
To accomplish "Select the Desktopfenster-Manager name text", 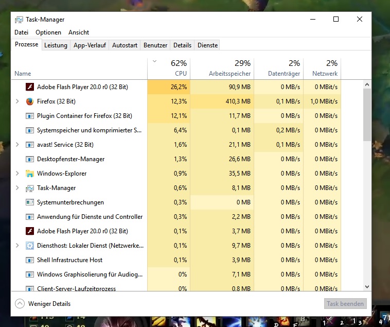I will [70, 159].
